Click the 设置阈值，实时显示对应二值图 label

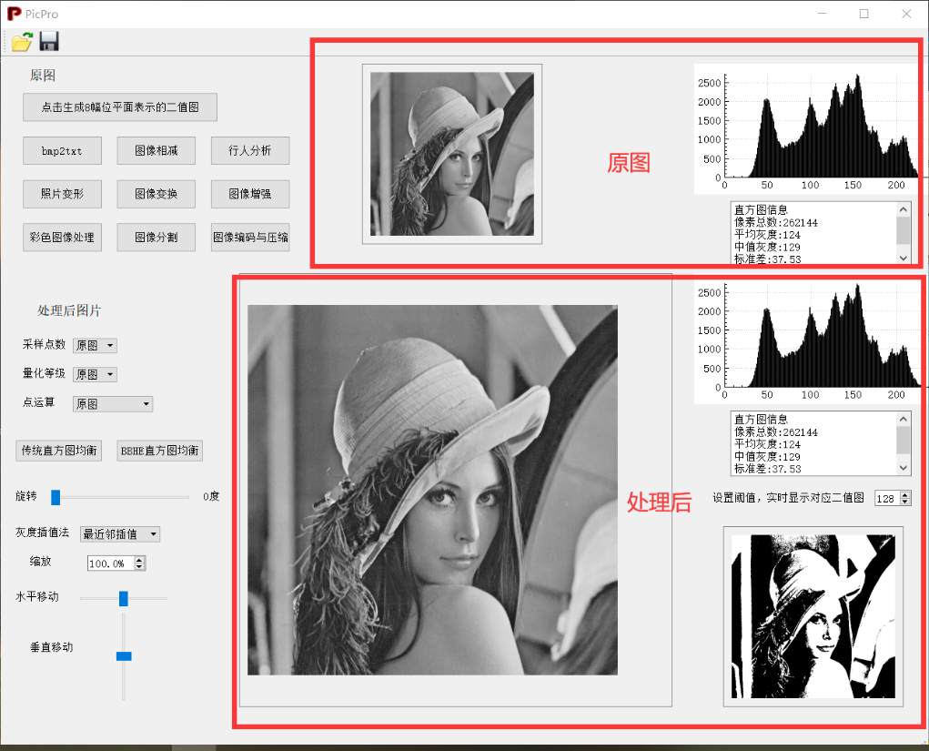(x=788, y=498)
